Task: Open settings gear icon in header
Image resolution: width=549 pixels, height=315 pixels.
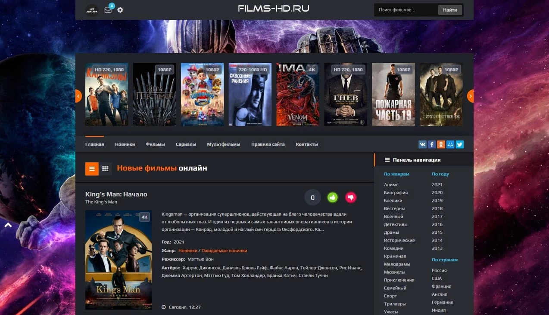Action: (120, 10)
